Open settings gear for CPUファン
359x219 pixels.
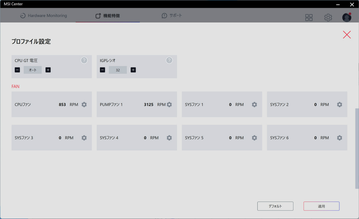tap(84, 104)
